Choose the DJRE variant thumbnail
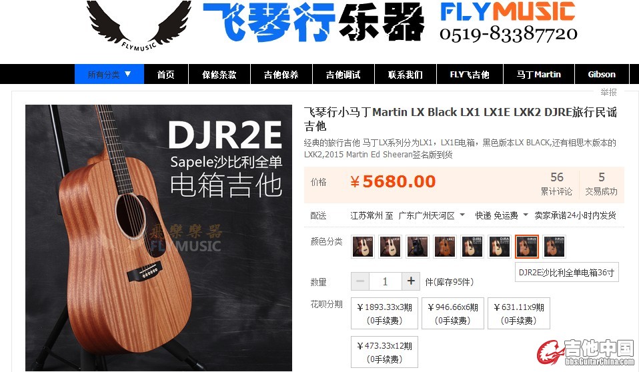639x372 pixels. tap(472, 247)
